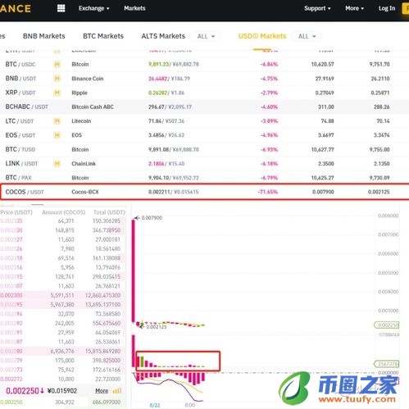The width and height of the screenshot is (409, 409).
Task: Select the BTC / USDC market row
Action: pos(204,65)
